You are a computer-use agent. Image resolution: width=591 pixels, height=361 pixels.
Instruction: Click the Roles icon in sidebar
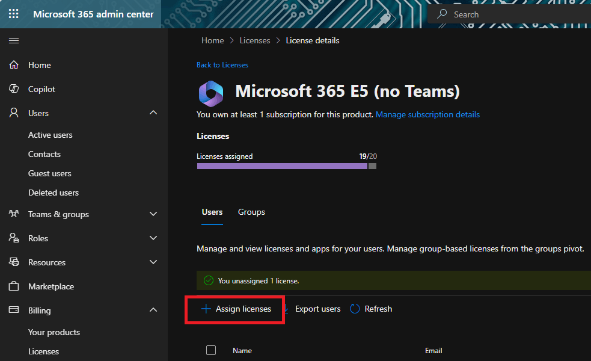(x=14, y=238)
